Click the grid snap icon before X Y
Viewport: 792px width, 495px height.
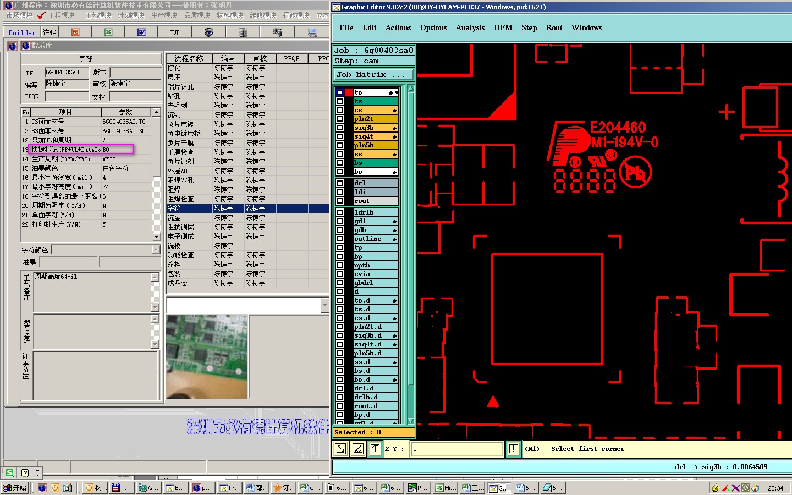click(375, 449)
